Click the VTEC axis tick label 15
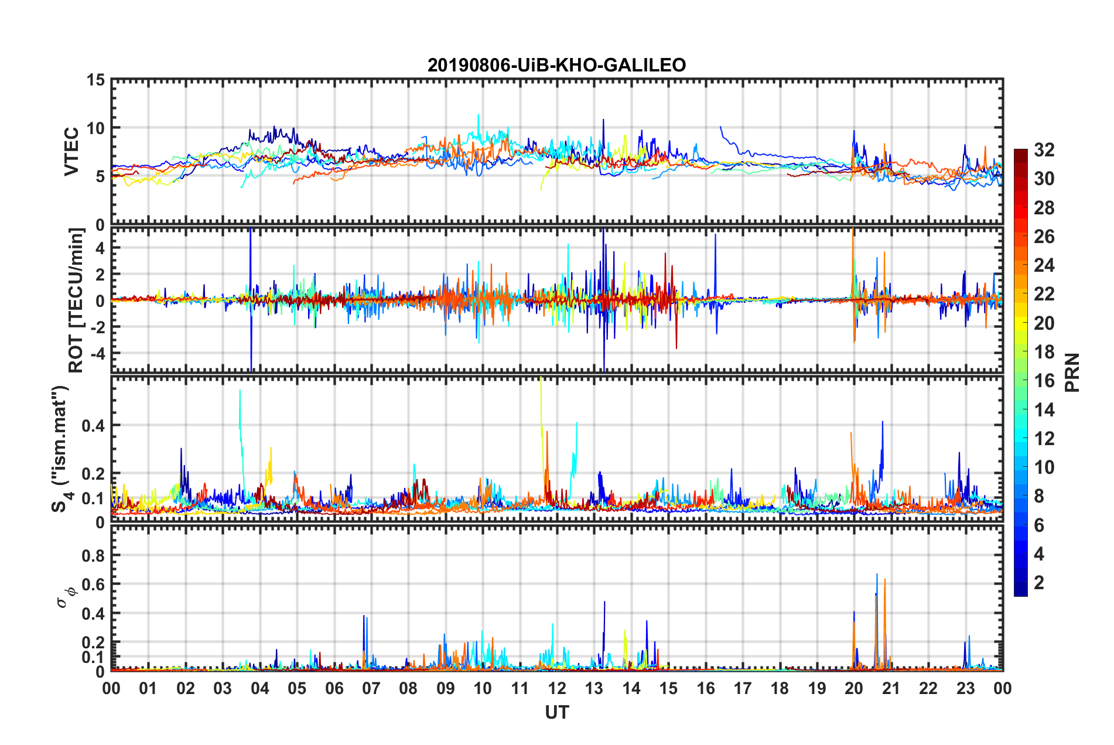Screen dimensions: 1114x745 coord(95,80)
